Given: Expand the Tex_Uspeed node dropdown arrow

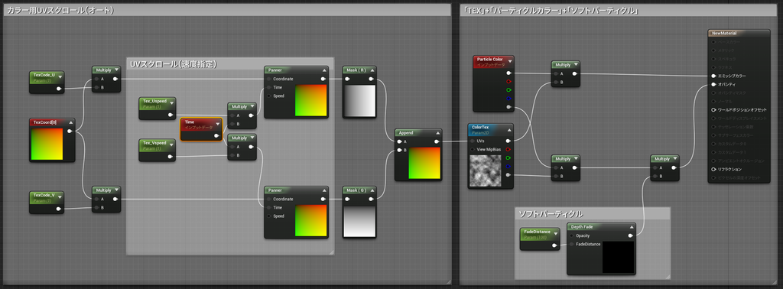Looking at the screenshot, I should pos(171,103).
